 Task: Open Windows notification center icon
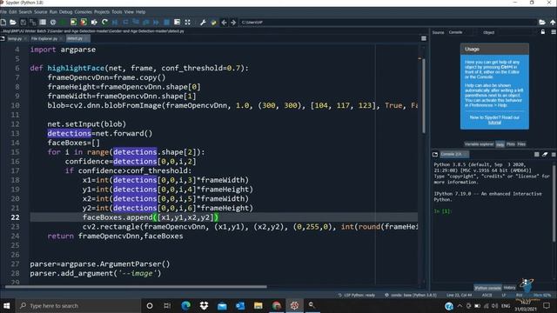click(x=547, y=305)
